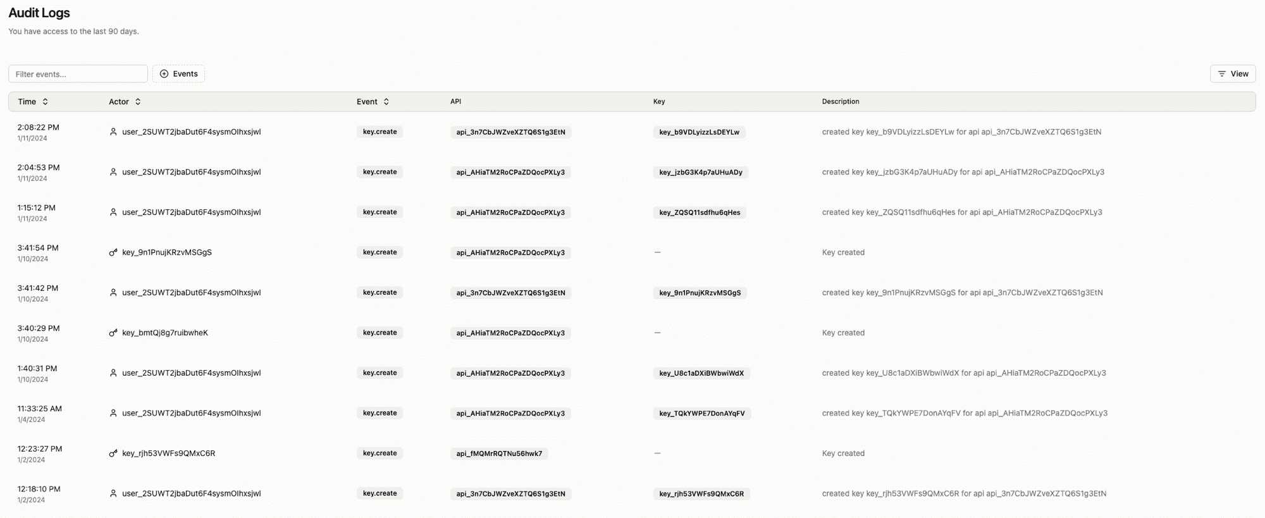Click user icon in the 12:18:10 PM row

click(x=113, y=493)
